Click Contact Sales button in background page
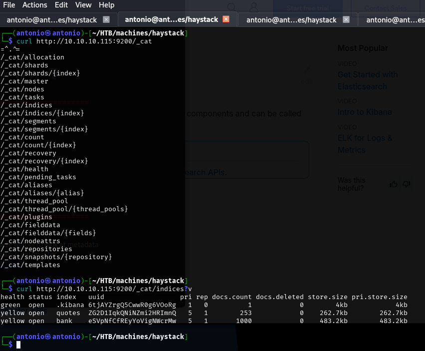This screenshot has height=351, width=425. [x=386, y=8]
